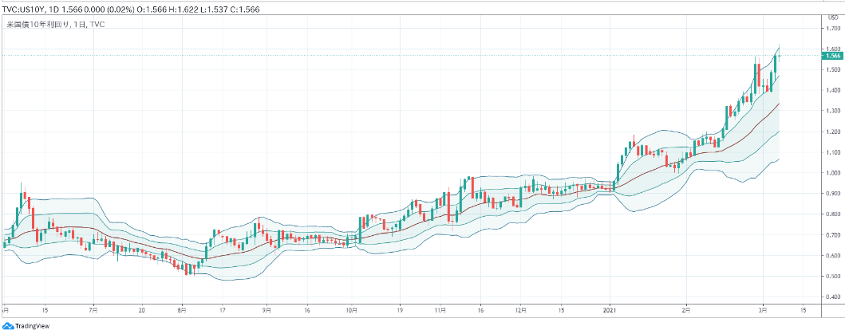Click the latest candlestick at chart's right edge
845x334 pixels.
[780, 55]
